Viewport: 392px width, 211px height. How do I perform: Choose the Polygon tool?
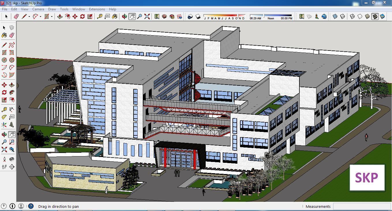[x=12, y=60]
